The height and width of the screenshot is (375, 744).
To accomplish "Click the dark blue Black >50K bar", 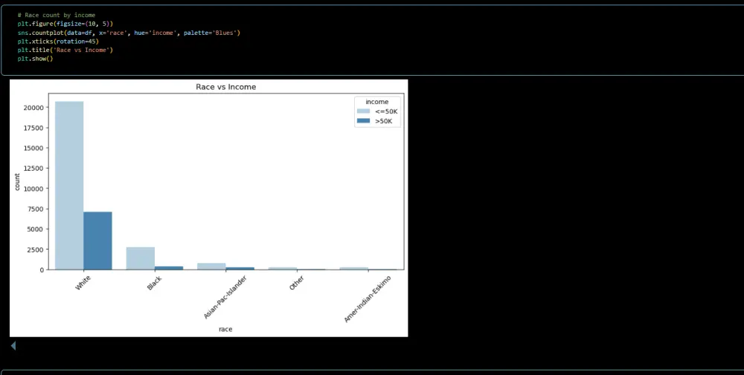I will coord(169,268).
